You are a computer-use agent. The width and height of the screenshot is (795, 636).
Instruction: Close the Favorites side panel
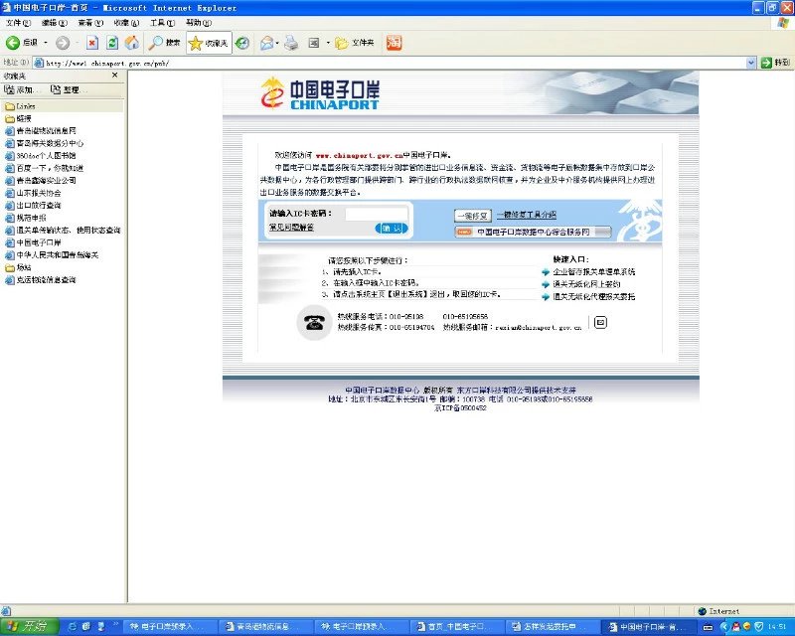coord(114,76)
